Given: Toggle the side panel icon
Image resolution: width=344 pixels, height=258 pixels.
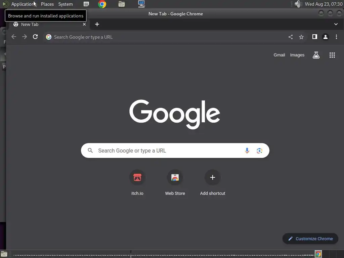Looking at the screenshot, I should [x=314, y=37].
